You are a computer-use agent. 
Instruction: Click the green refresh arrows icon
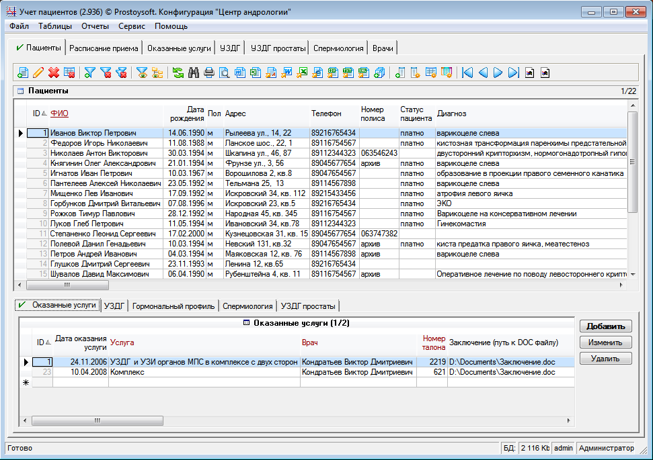(x=178, y=73)
